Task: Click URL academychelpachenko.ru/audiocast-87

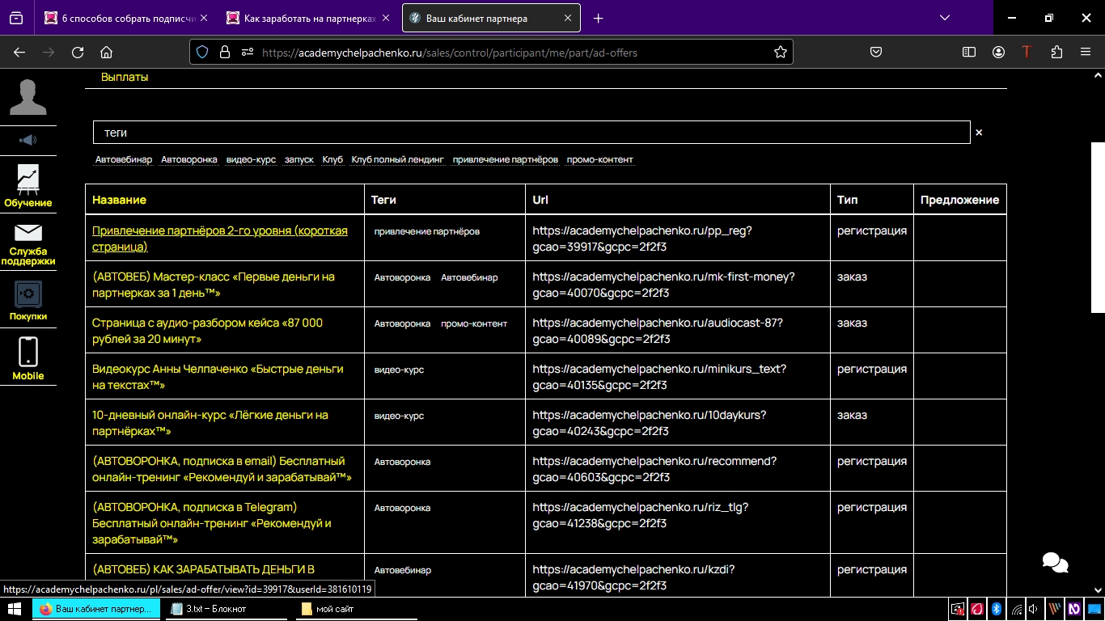Action: click(658, 331)
